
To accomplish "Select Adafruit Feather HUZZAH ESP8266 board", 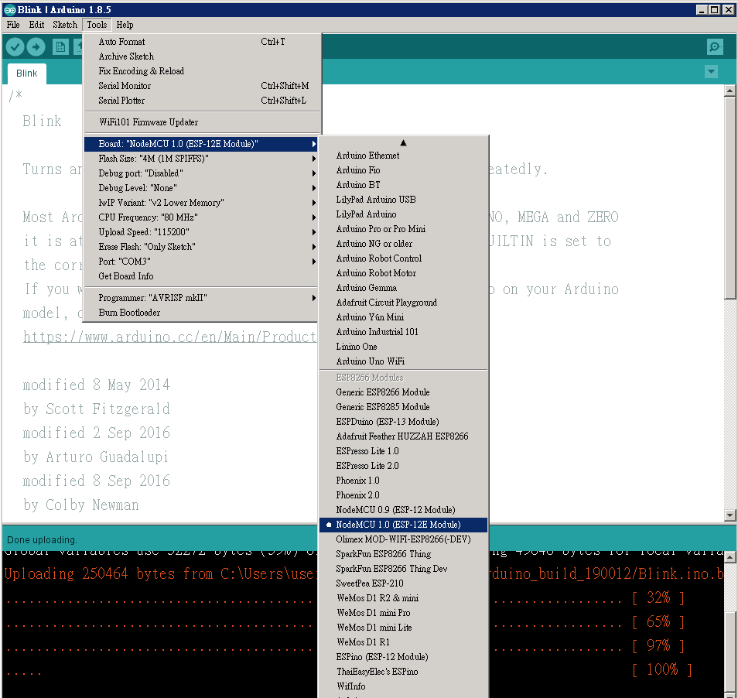I will [403, 436].
